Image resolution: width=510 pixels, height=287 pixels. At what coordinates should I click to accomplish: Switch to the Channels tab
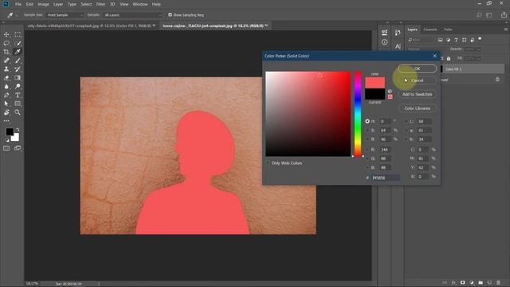coord(430,29)
